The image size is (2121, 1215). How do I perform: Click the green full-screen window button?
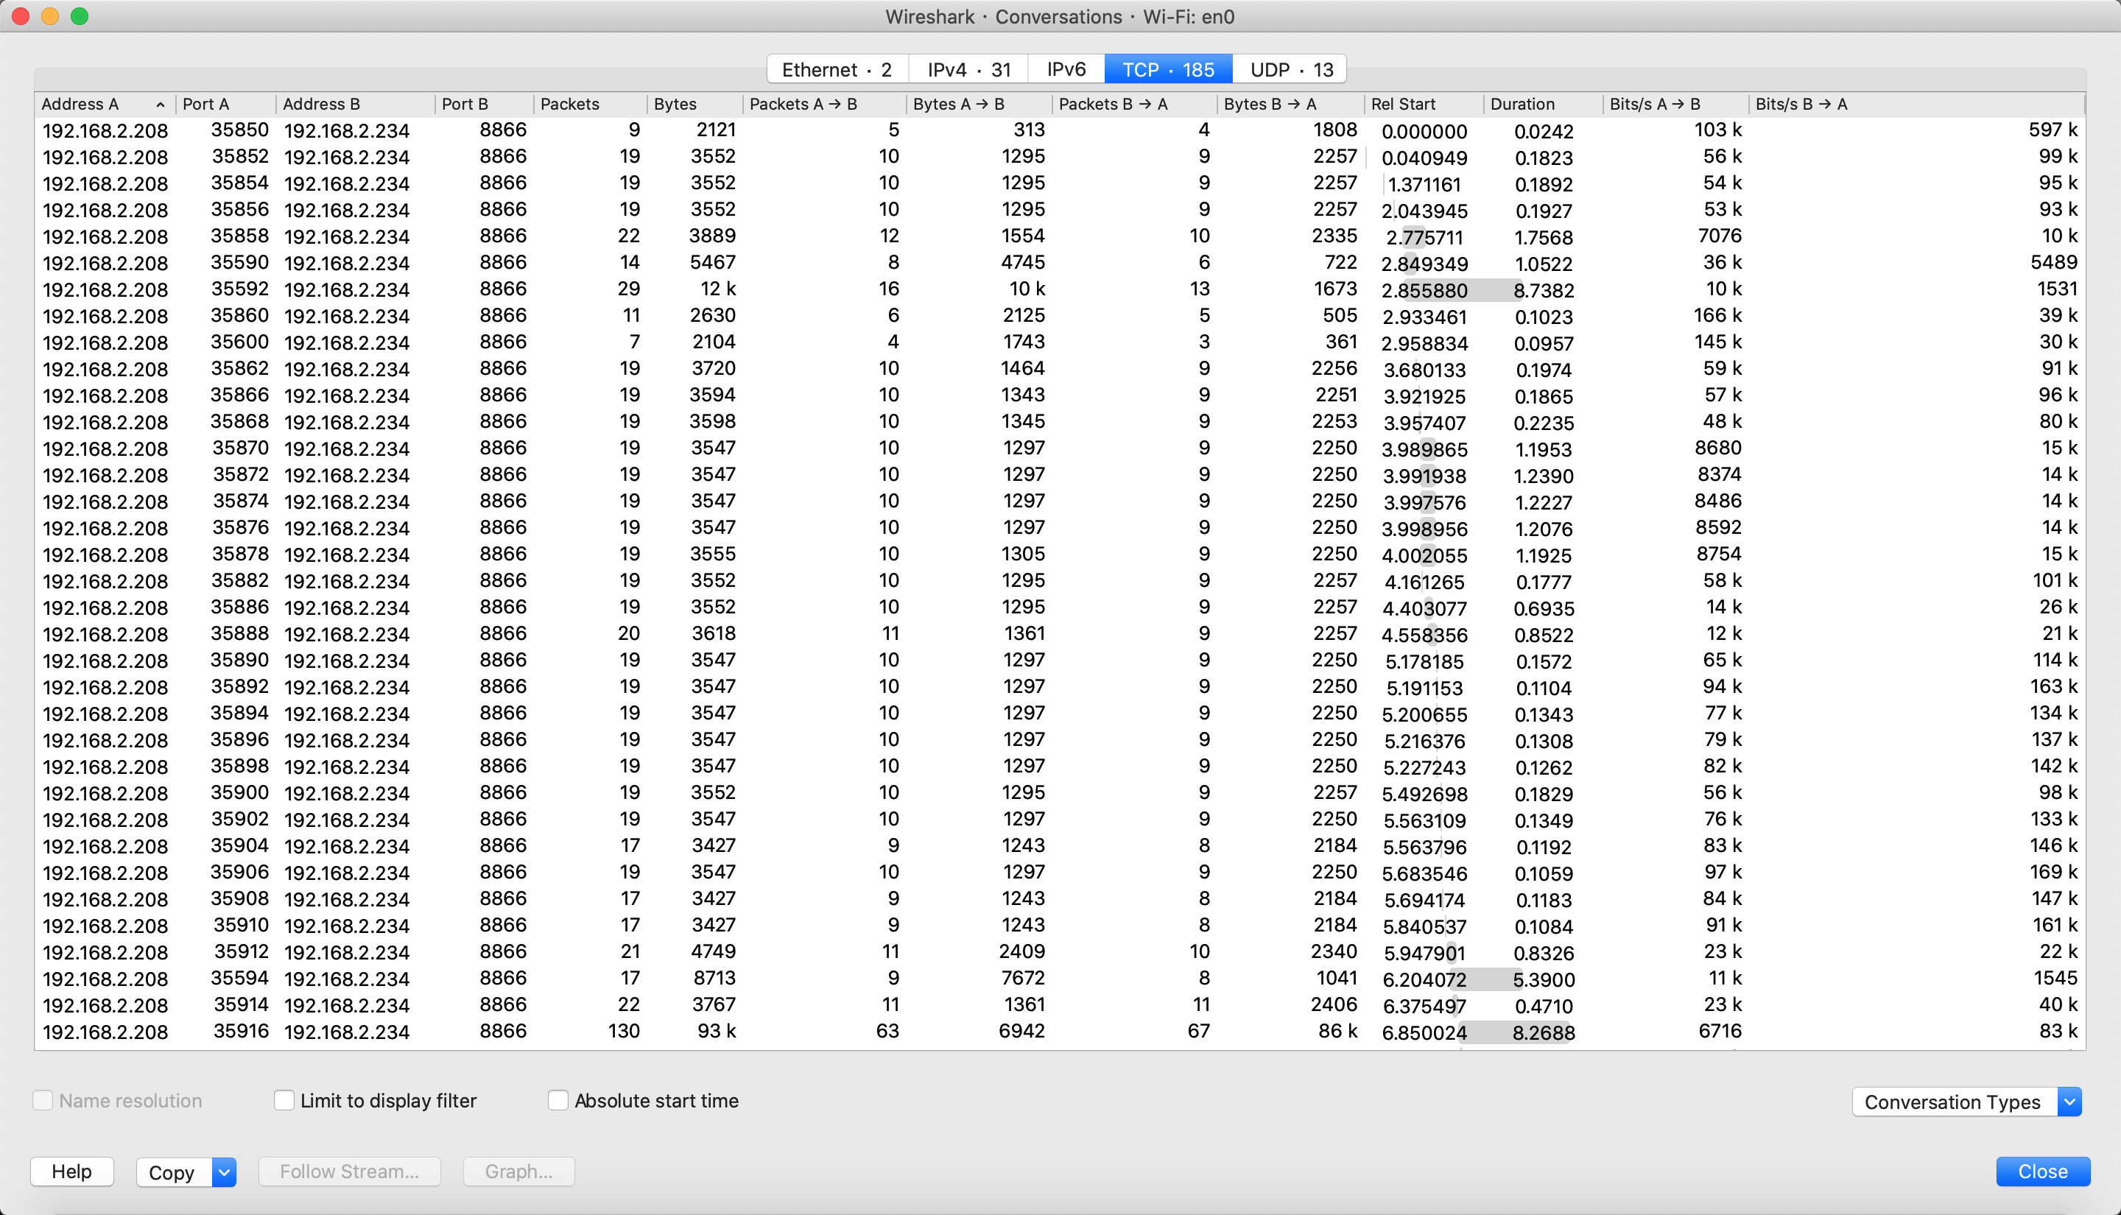80,16
